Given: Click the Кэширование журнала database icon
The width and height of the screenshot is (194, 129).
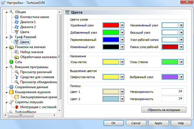Looking at the screenshot, I should (11, 92).
